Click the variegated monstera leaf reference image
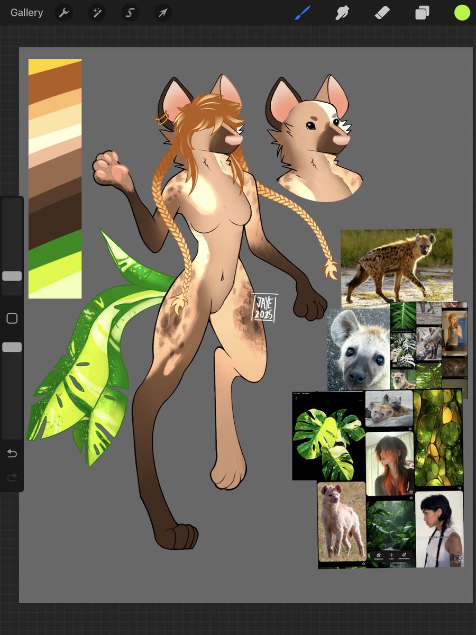This screenshot has width=476, height=635. (328, 436)
